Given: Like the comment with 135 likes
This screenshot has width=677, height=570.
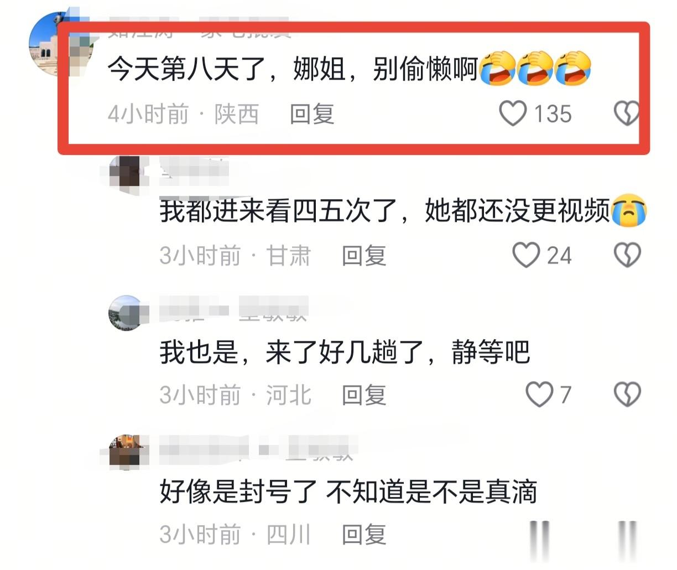Looking at the screenshot, I should [513, 113].
